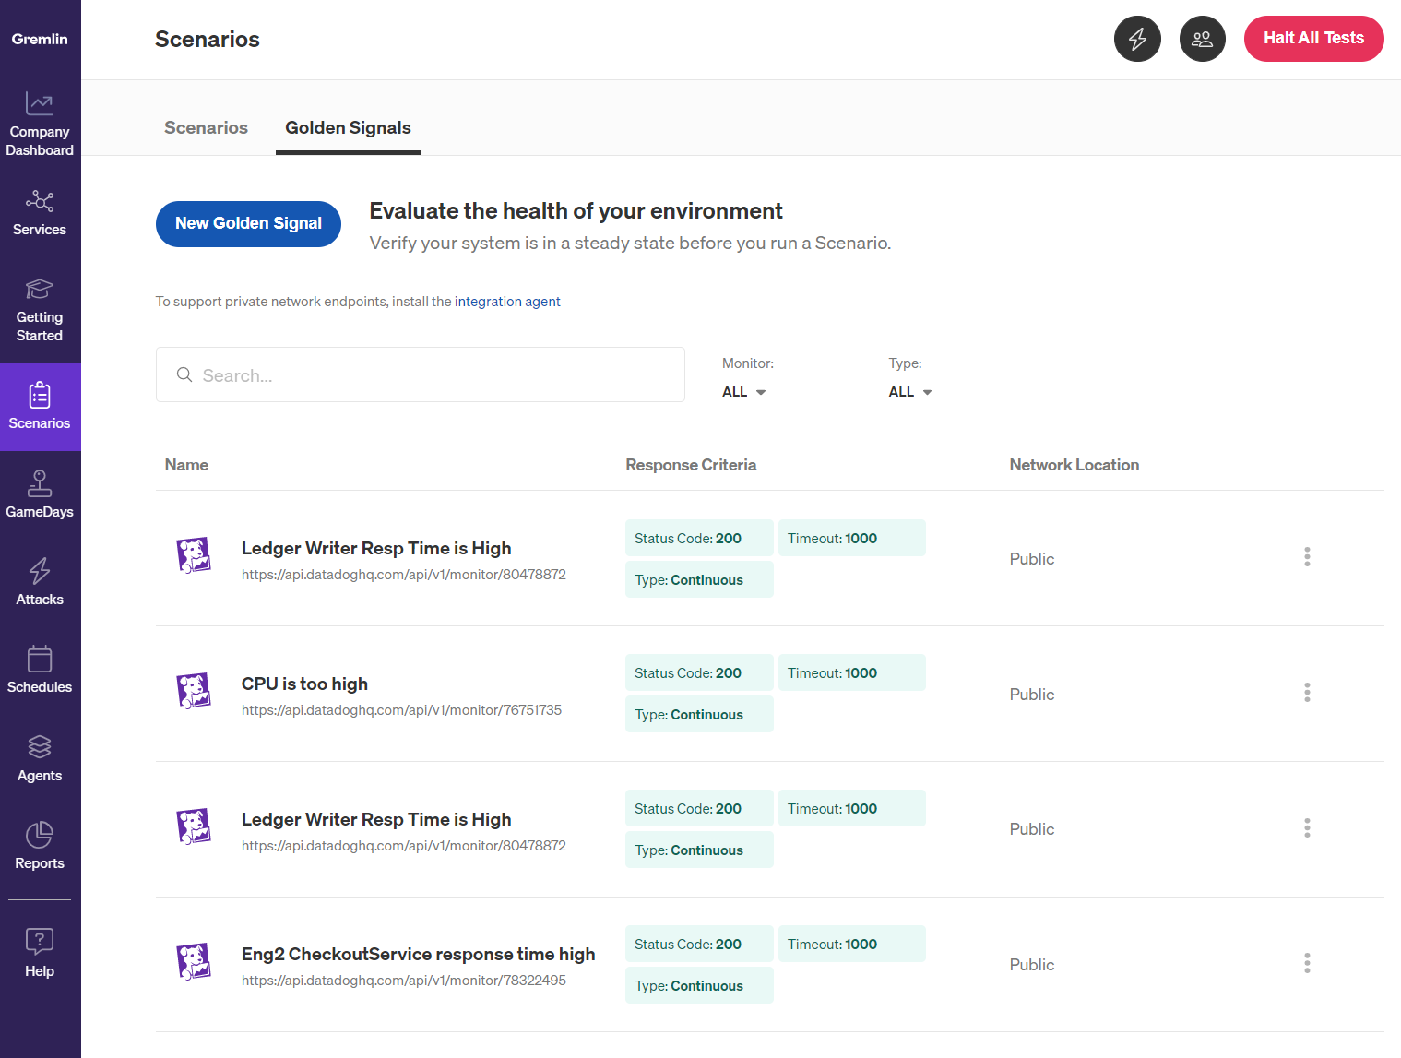Open Services in the sidebar

pos(40,213)
